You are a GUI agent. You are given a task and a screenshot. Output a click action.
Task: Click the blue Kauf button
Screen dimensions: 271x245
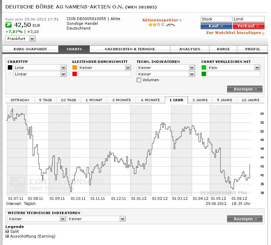(216, 26)
